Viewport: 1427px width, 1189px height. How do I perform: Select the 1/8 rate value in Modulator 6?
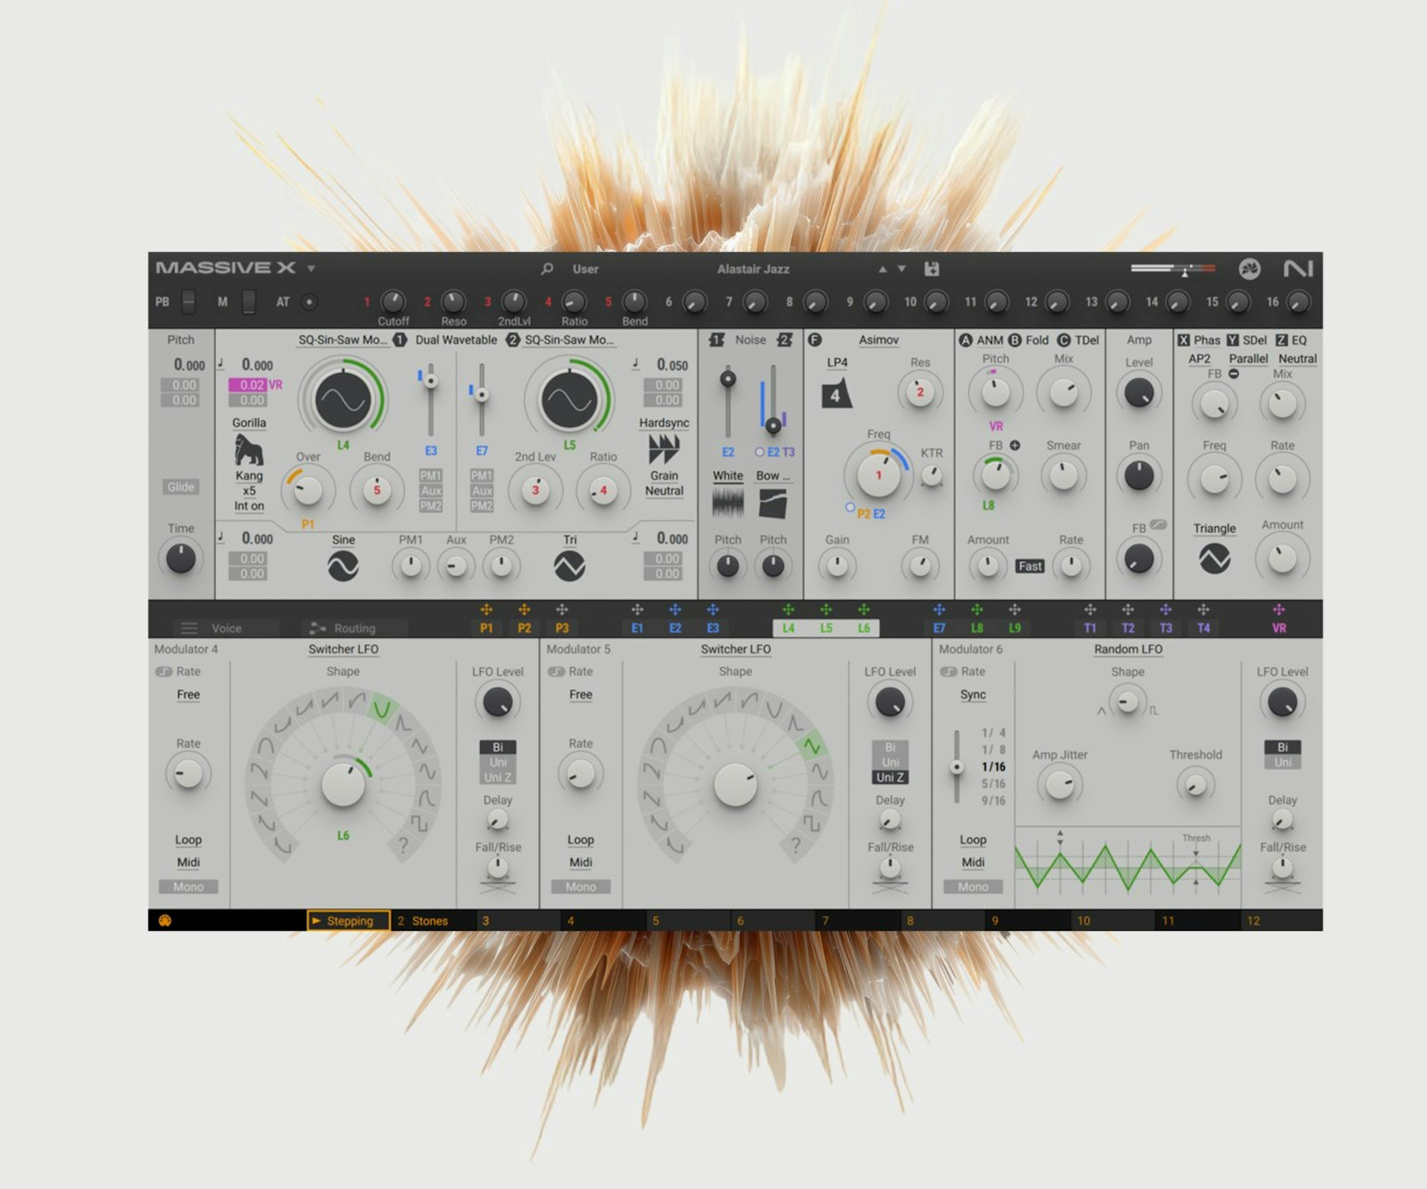point(993,750)
